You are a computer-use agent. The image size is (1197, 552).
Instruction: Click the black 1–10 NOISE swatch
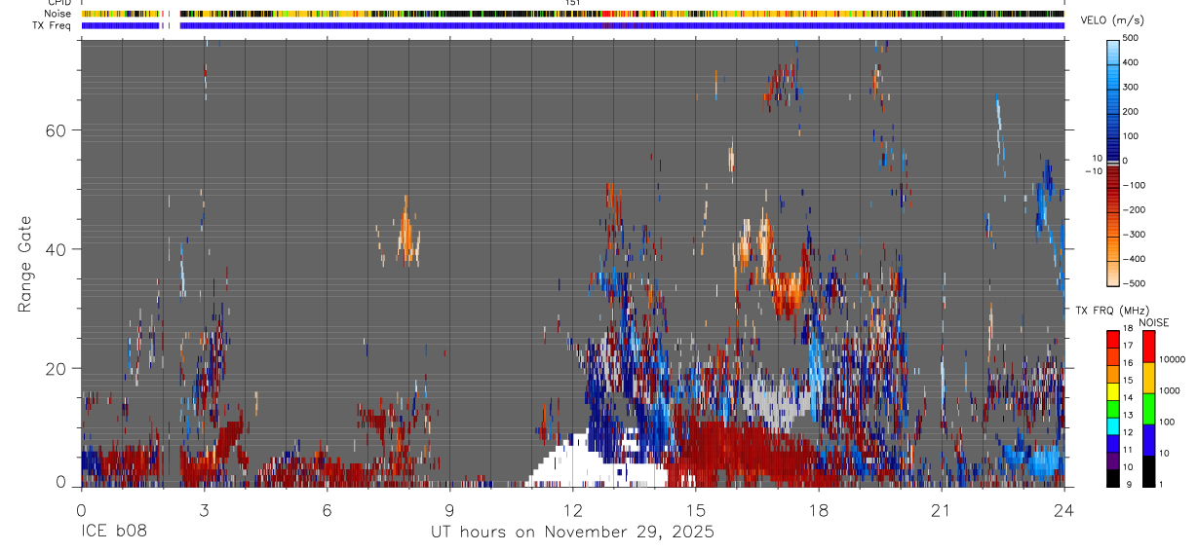1148,471
